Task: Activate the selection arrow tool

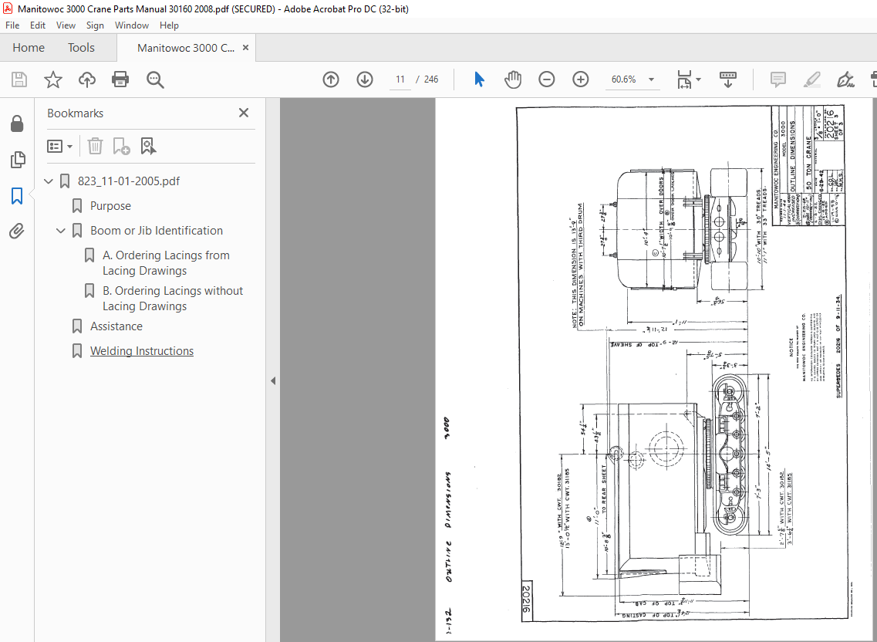Action: coord(479,79)
